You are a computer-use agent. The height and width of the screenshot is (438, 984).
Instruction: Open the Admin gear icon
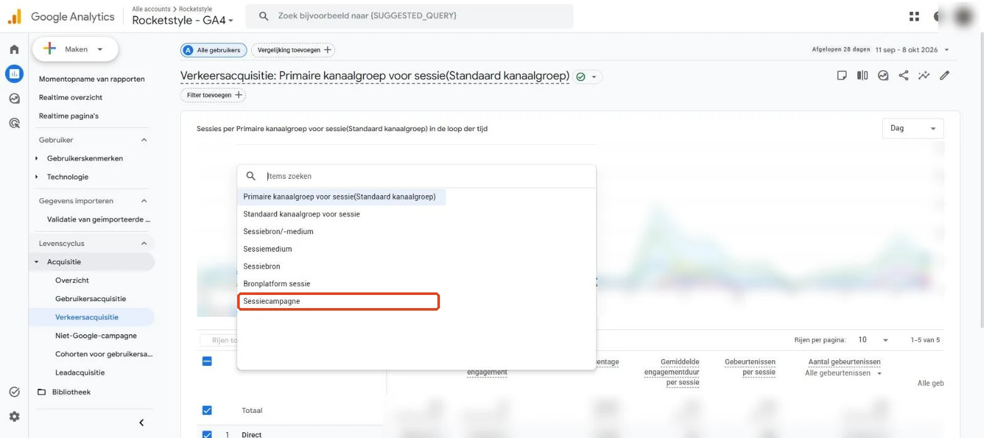[14, 416]
